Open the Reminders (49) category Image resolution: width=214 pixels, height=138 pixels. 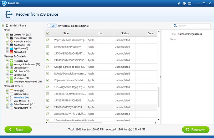click(x=21, y=97)
